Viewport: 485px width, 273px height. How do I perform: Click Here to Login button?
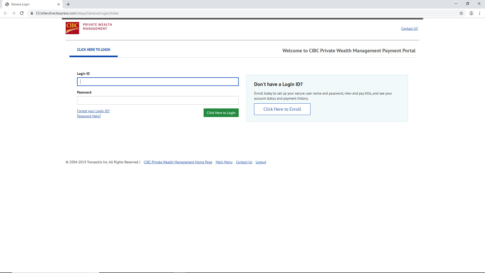222,113
